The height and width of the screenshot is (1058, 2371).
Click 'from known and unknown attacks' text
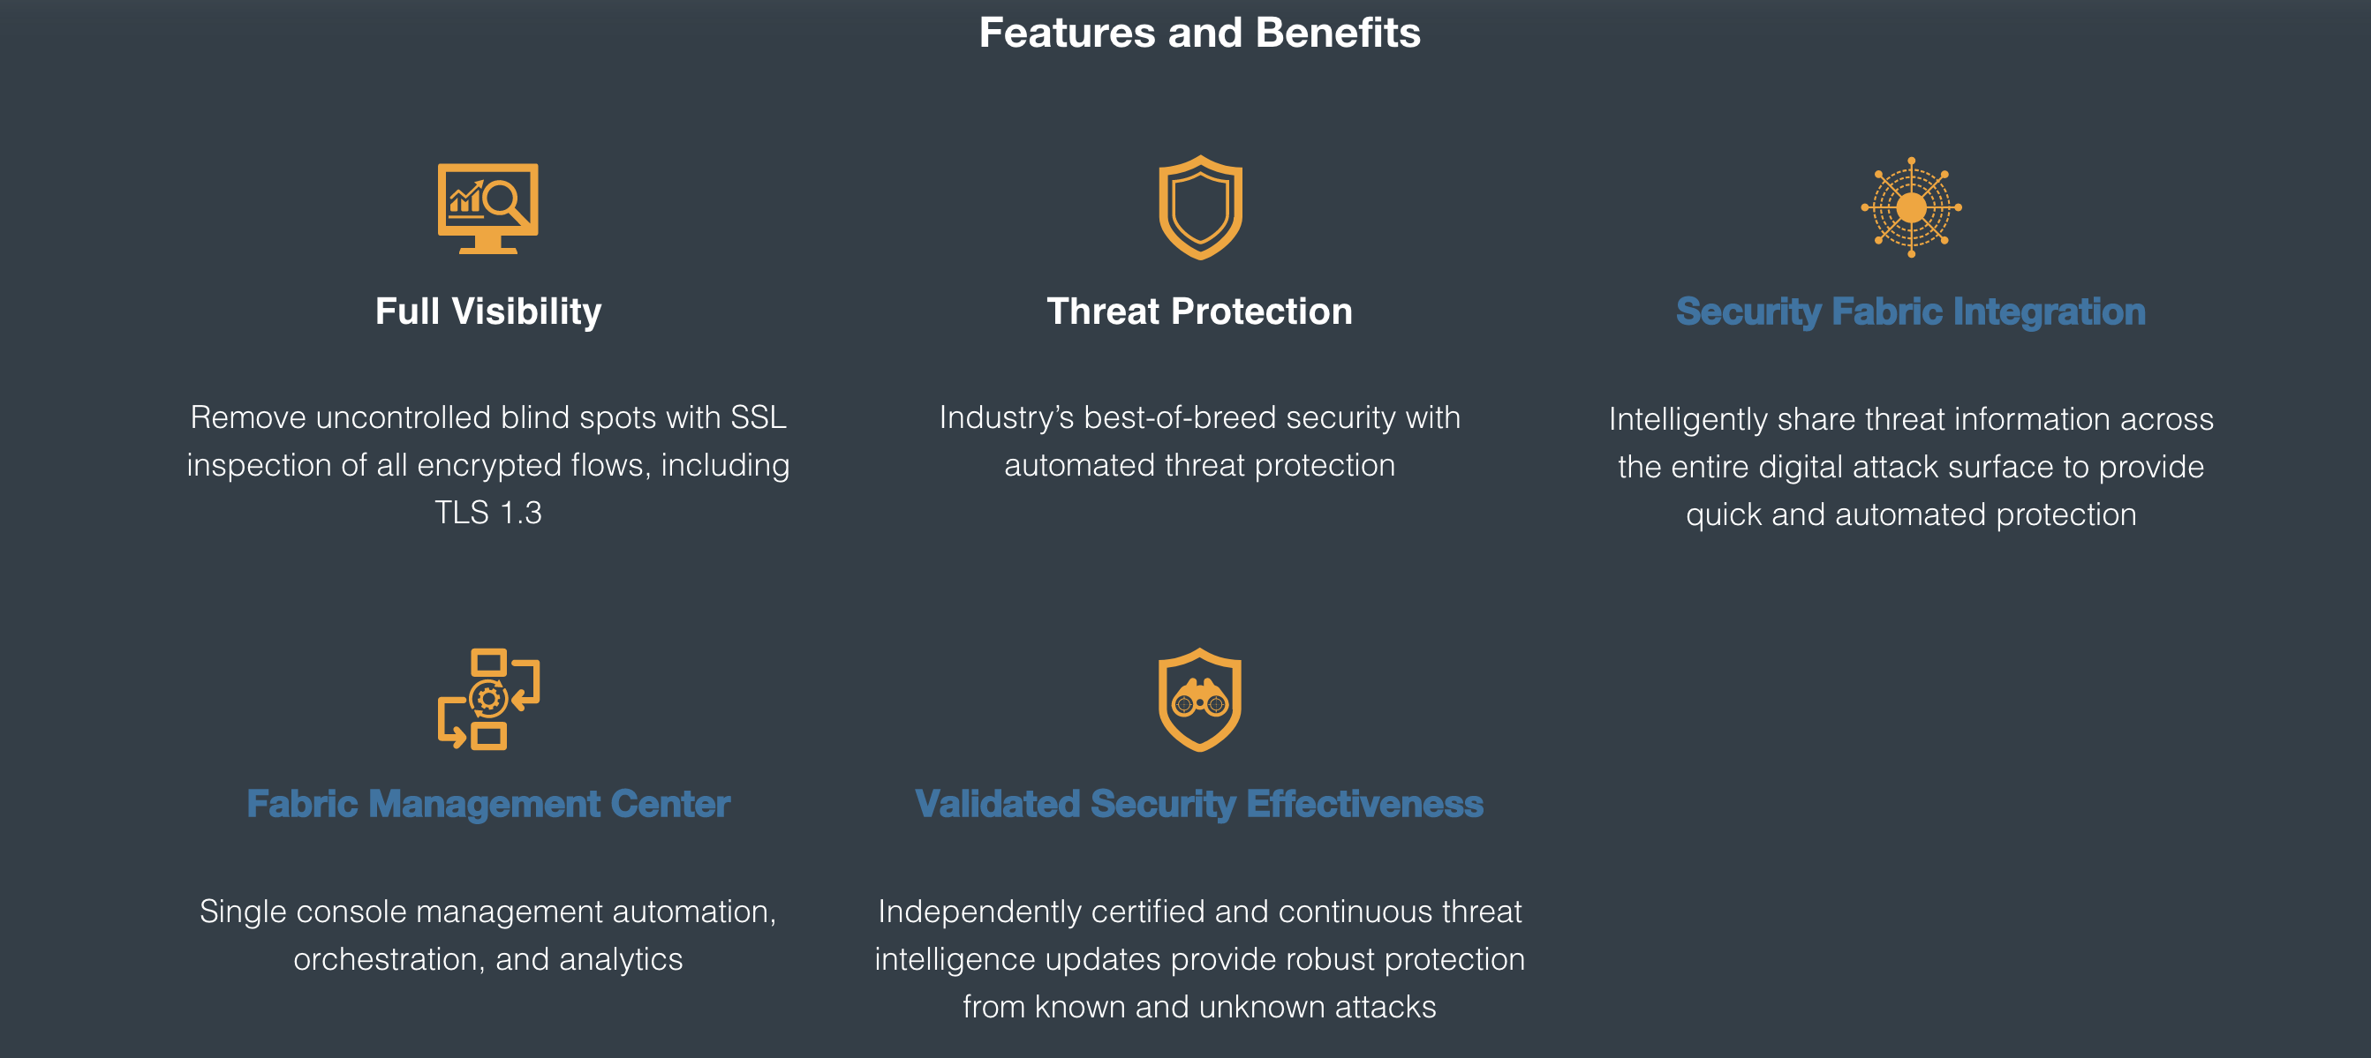(x=1199, y=1007)
